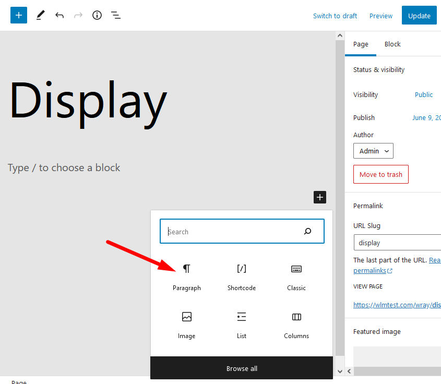Open the Author dropdown showing Admin
The image size is (441, 384).
[x=373, y=151]
